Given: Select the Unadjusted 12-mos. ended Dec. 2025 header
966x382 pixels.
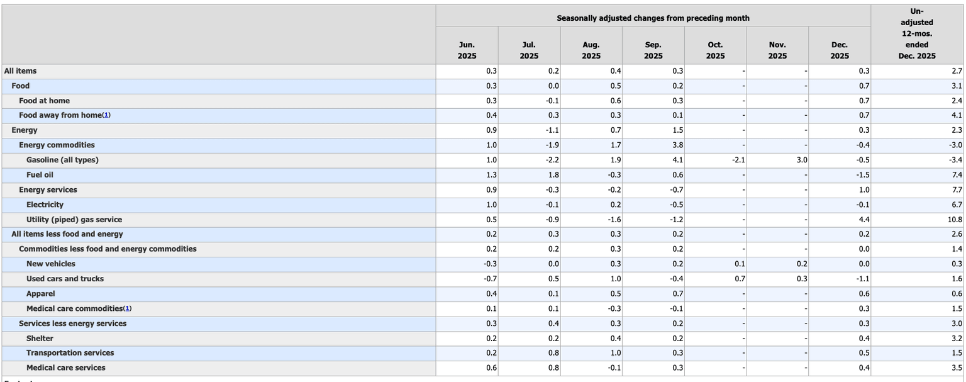Looking at the screenshot, I should pos(916,34).
